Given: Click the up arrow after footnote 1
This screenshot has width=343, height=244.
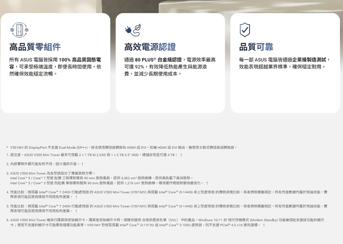Looking at the screenshot, I should click(181, 155).
